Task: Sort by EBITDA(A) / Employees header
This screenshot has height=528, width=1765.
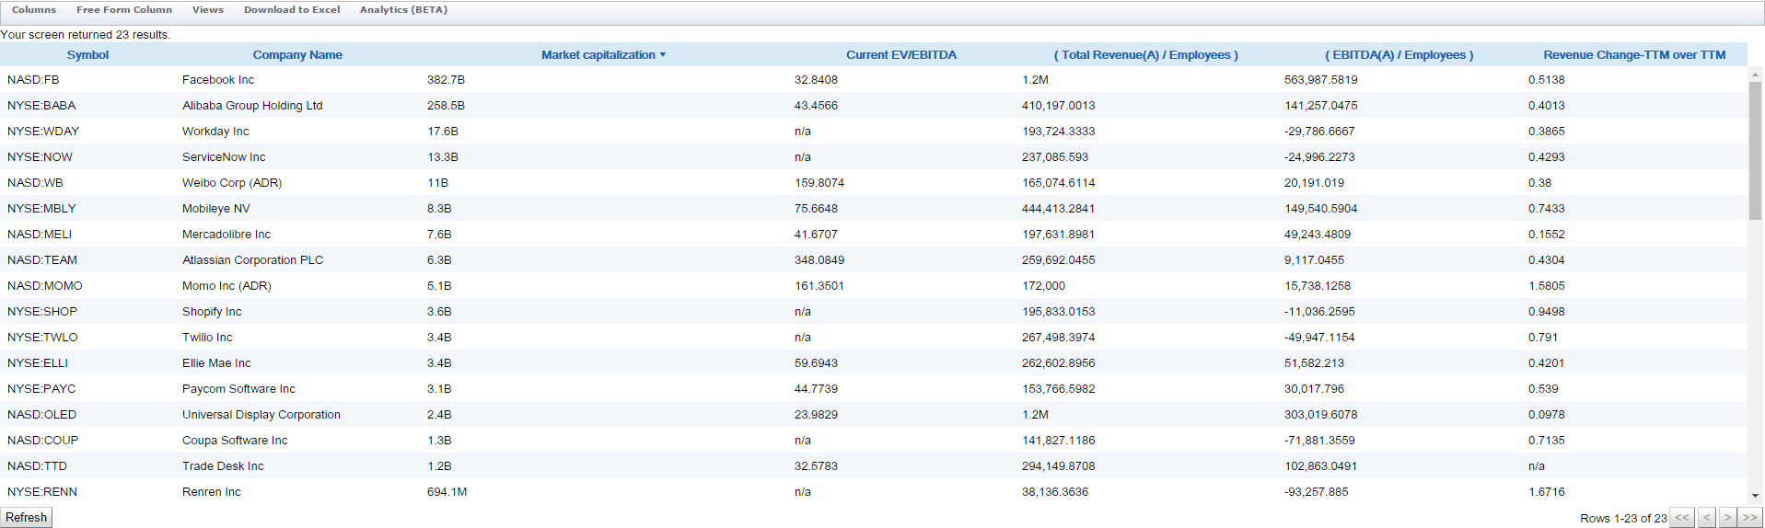Action: pos(1399,55)
